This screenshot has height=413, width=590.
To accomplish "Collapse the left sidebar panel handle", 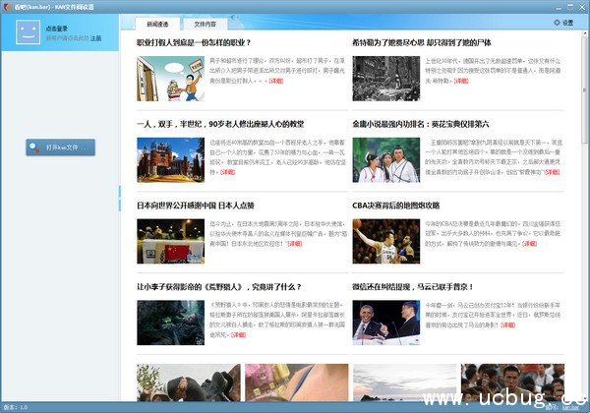I will point(120,192).
